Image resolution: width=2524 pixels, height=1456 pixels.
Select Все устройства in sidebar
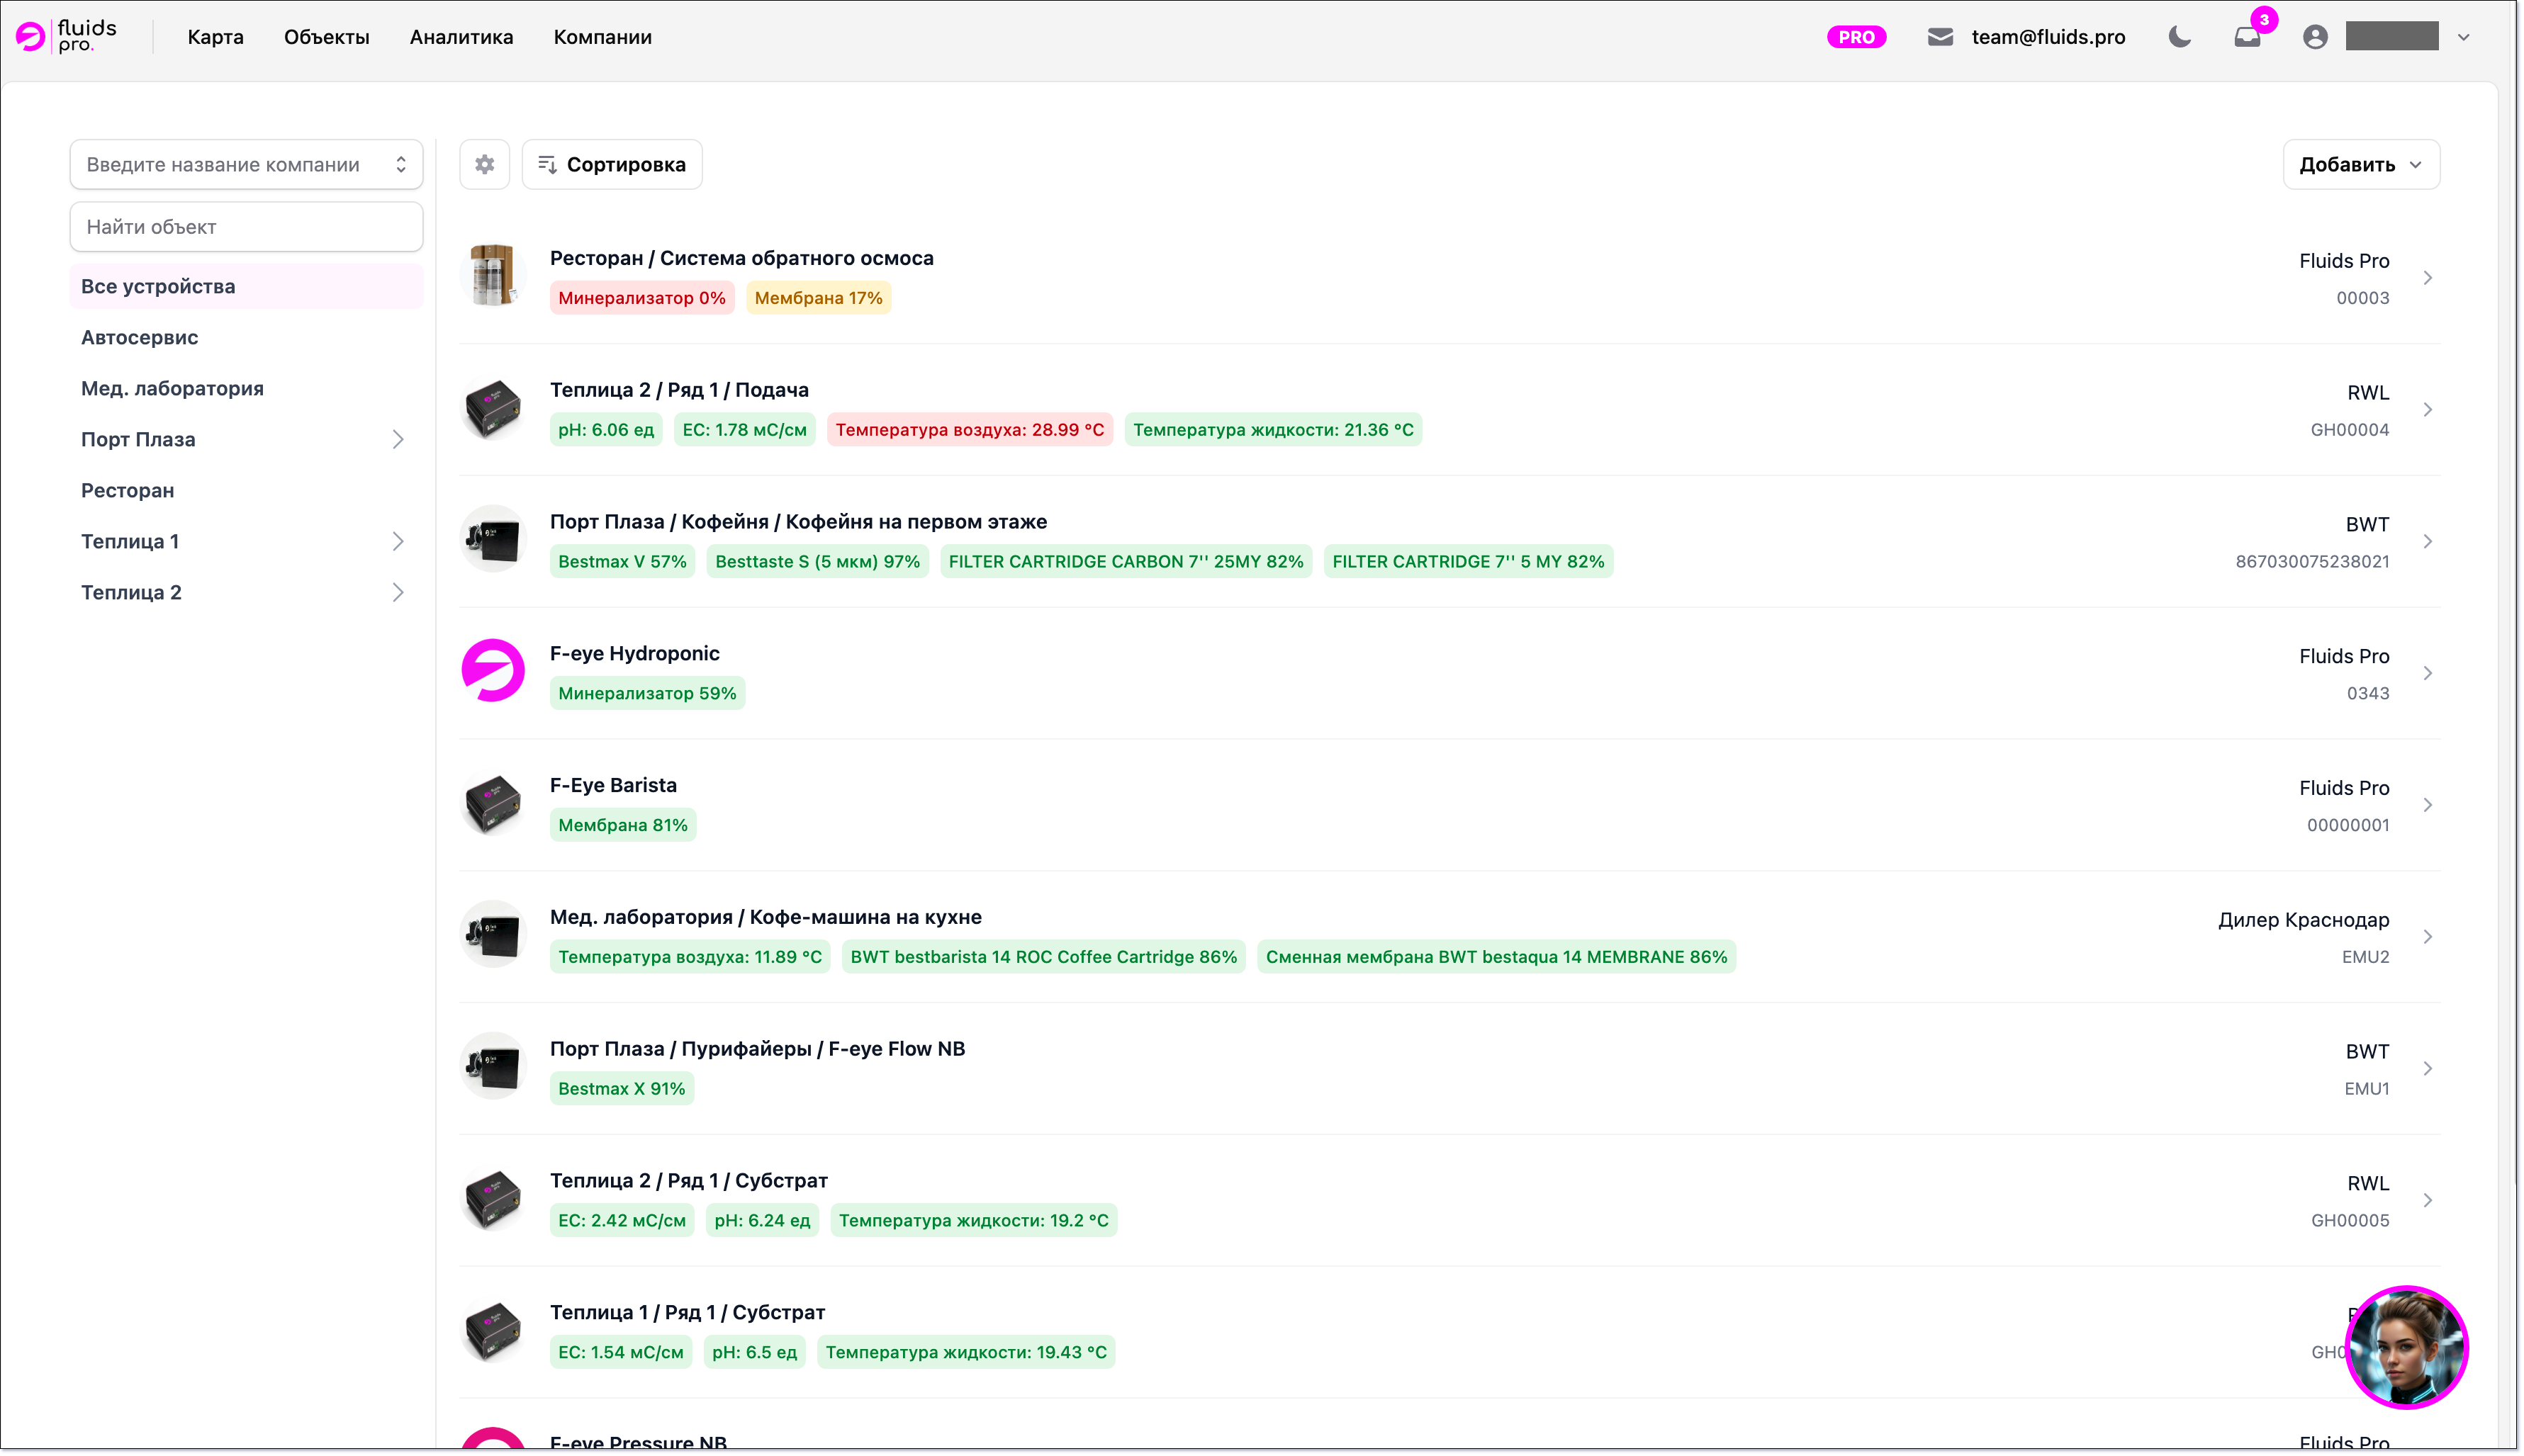pyautogui.click(x=246, y=286)
